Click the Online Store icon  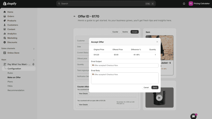[x=5, y=53]
